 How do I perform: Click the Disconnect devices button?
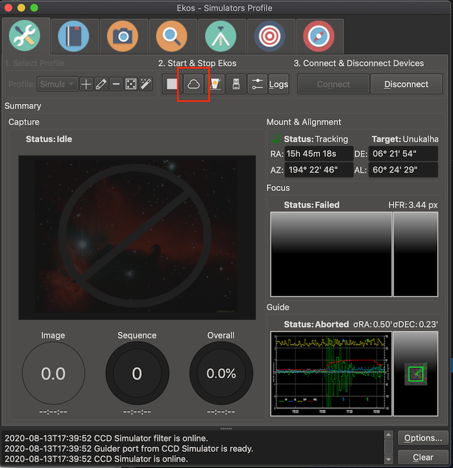tap(406, 84)
